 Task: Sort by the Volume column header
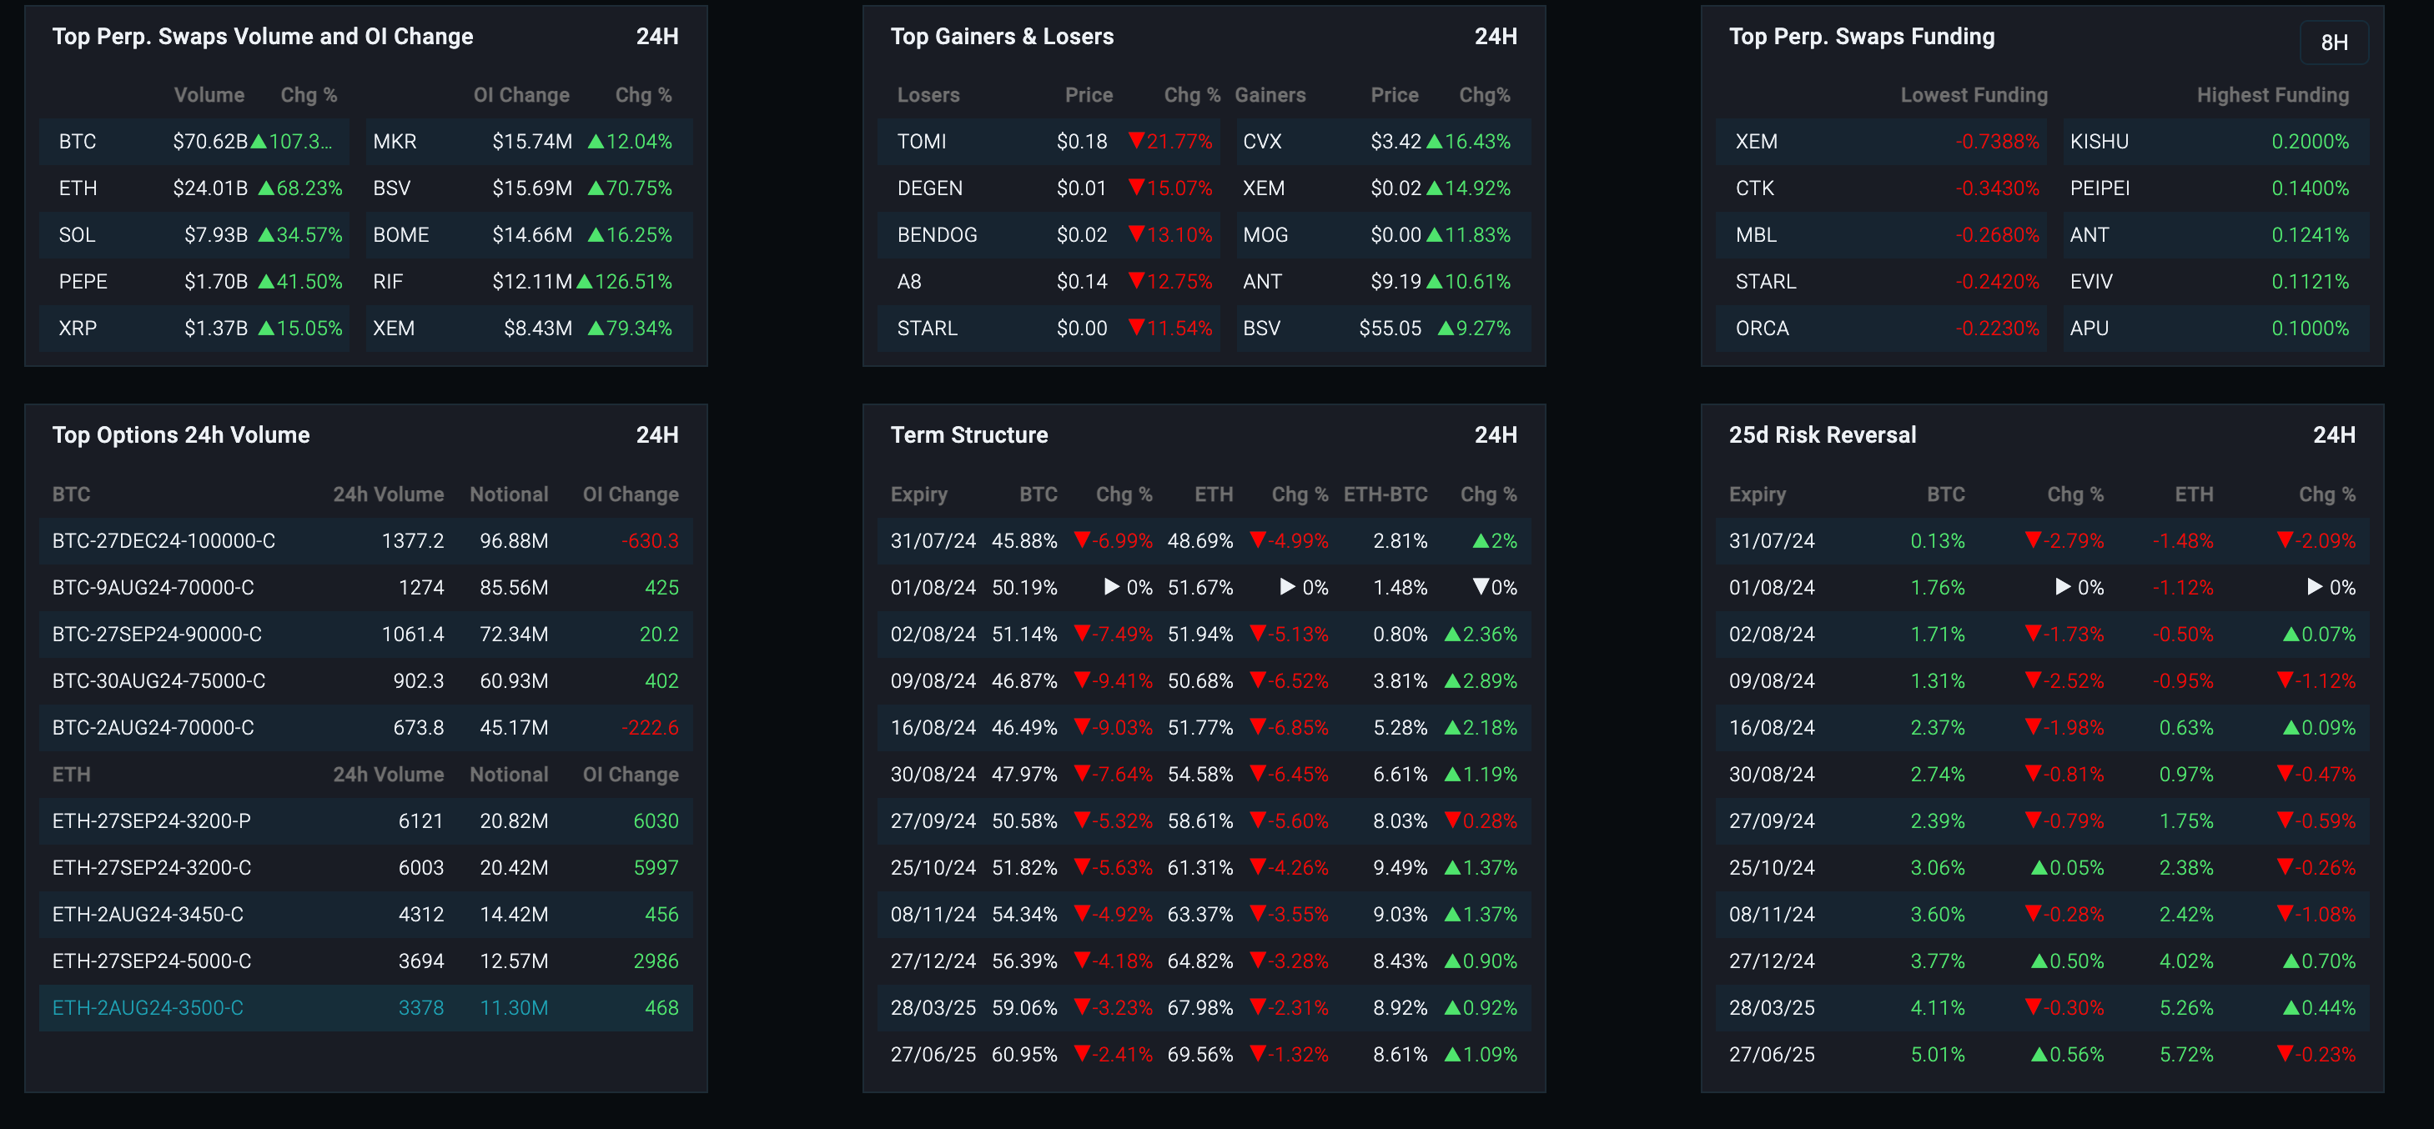coord(209,94)
